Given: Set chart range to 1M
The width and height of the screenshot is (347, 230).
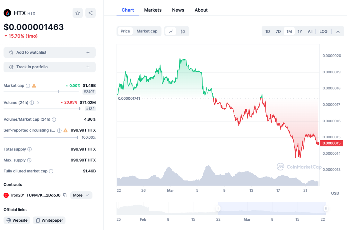Looking at the screenshot, I should coord(289,31).
